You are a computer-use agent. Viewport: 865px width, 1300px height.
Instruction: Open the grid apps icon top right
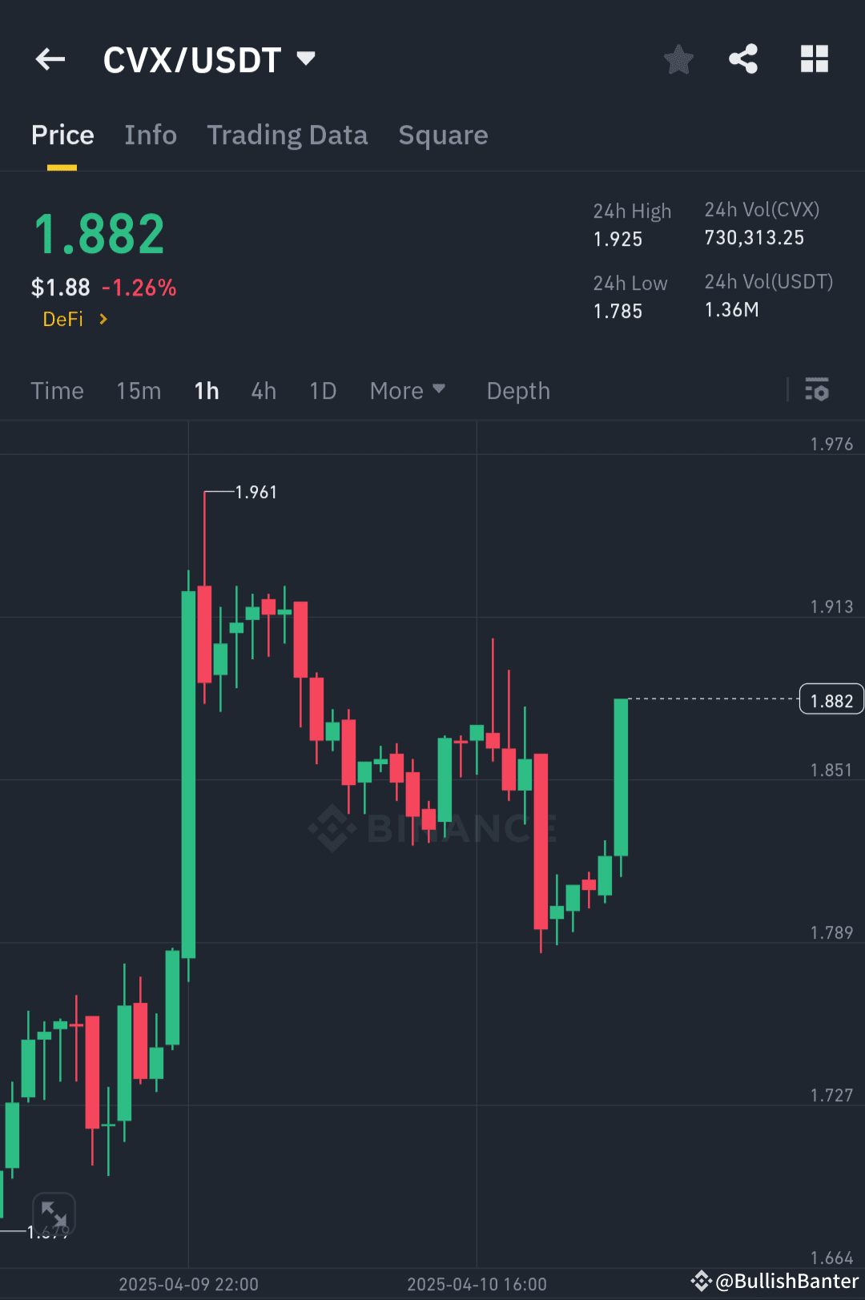(815, 58)
